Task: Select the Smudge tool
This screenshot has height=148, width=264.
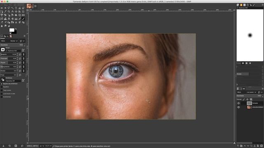Action: click(5, 26)
